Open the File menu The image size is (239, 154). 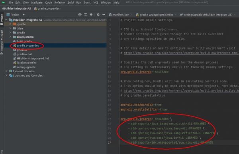[x=11, y=3]
